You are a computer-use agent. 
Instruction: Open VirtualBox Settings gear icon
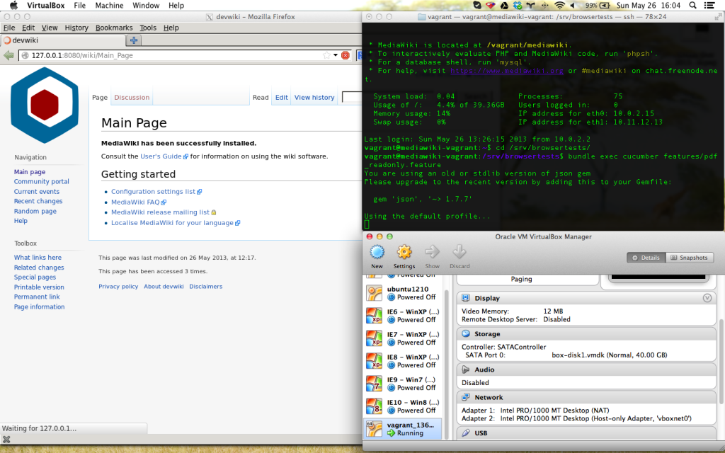pos(404,253)
